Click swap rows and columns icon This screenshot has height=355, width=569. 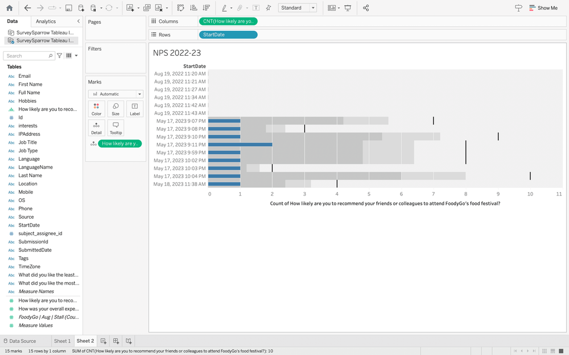click(x=180, y=8)
